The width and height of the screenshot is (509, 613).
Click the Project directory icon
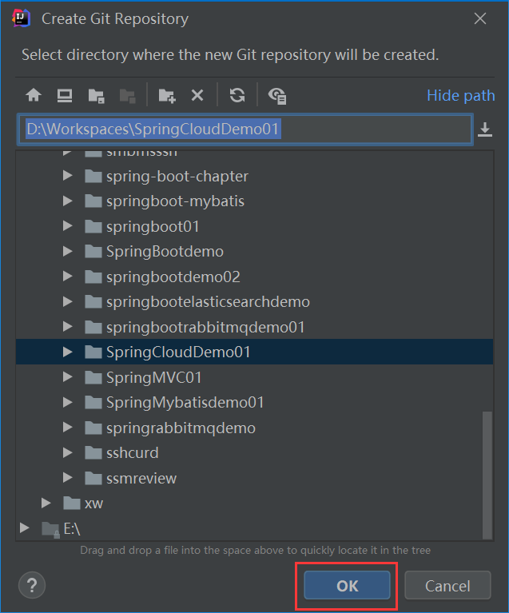tap(96, 96)
